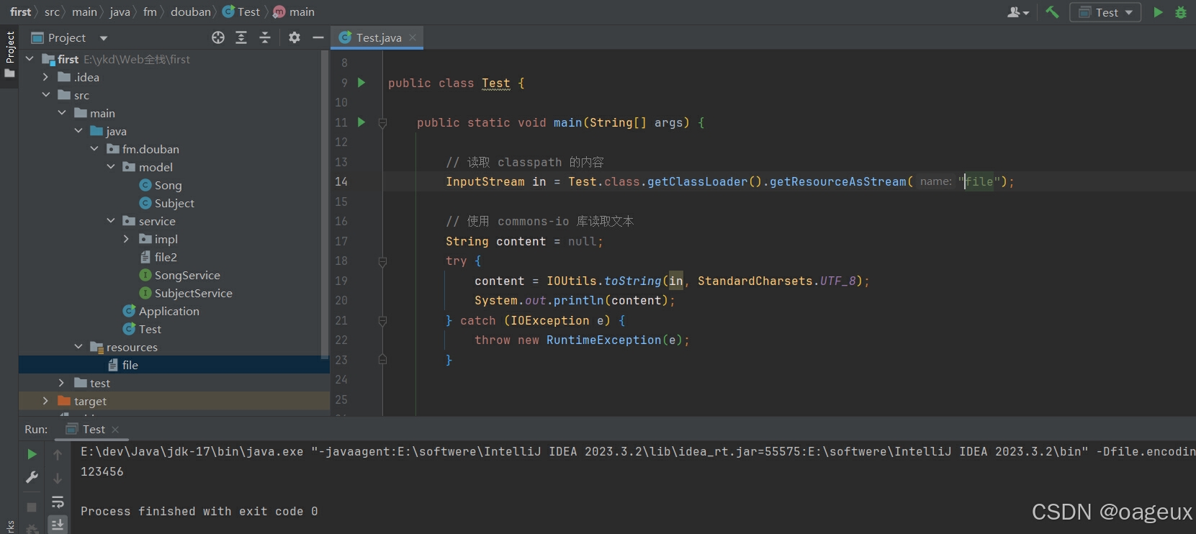Expand the target folder

[46, 401]
